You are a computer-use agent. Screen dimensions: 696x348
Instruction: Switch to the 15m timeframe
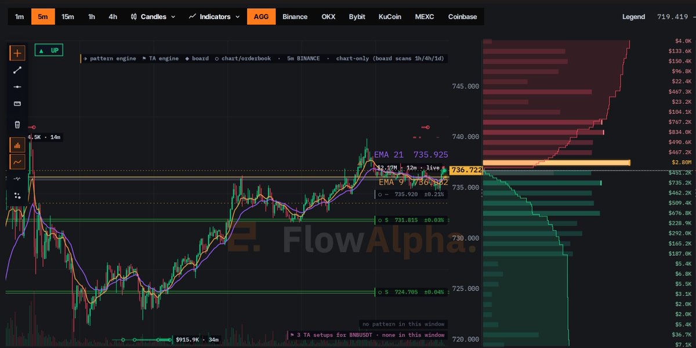click(68, 17)
